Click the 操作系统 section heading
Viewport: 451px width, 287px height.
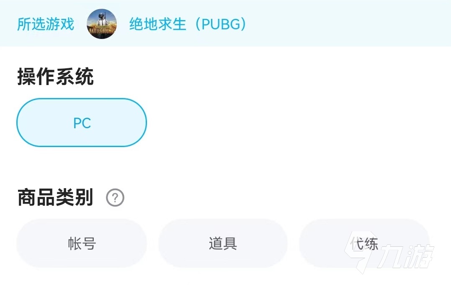pyautogui.click(x=55, y=77)
